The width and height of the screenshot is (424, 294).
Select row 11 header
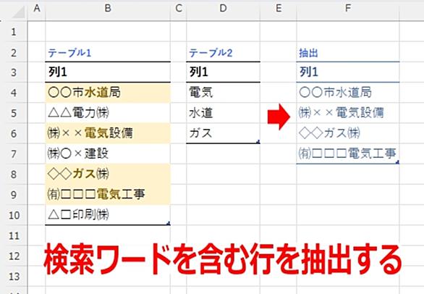14,235
